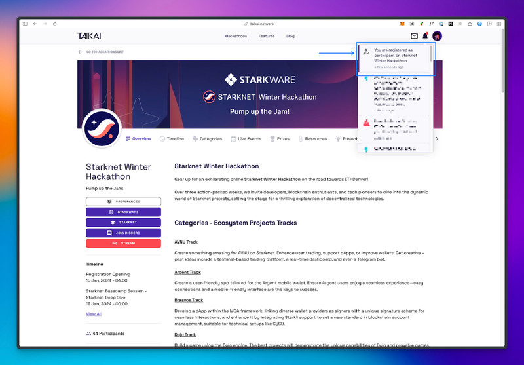Open the View All timeline link
This screenshot has height=365, width=524.
(x=94, y=314)
